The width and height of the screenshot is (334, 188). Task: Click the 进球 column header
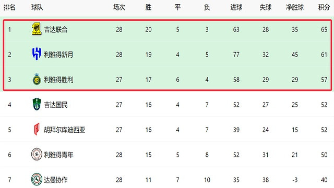tap(236, 7)
